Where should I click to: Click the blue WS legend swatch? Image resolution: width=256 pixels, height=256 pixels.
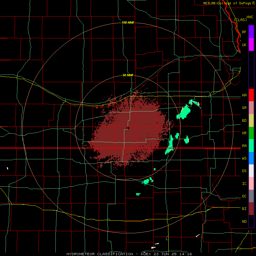point(251,158)
